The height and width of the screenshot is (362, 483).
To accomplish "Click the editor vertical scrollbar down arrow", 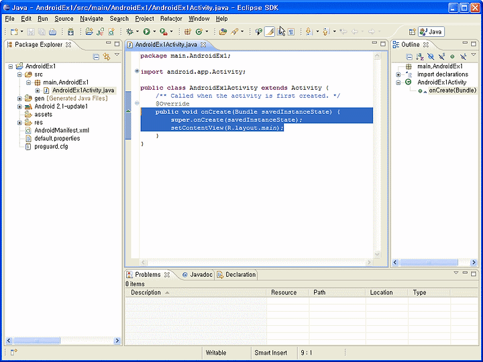I will (x=377, y=254).
